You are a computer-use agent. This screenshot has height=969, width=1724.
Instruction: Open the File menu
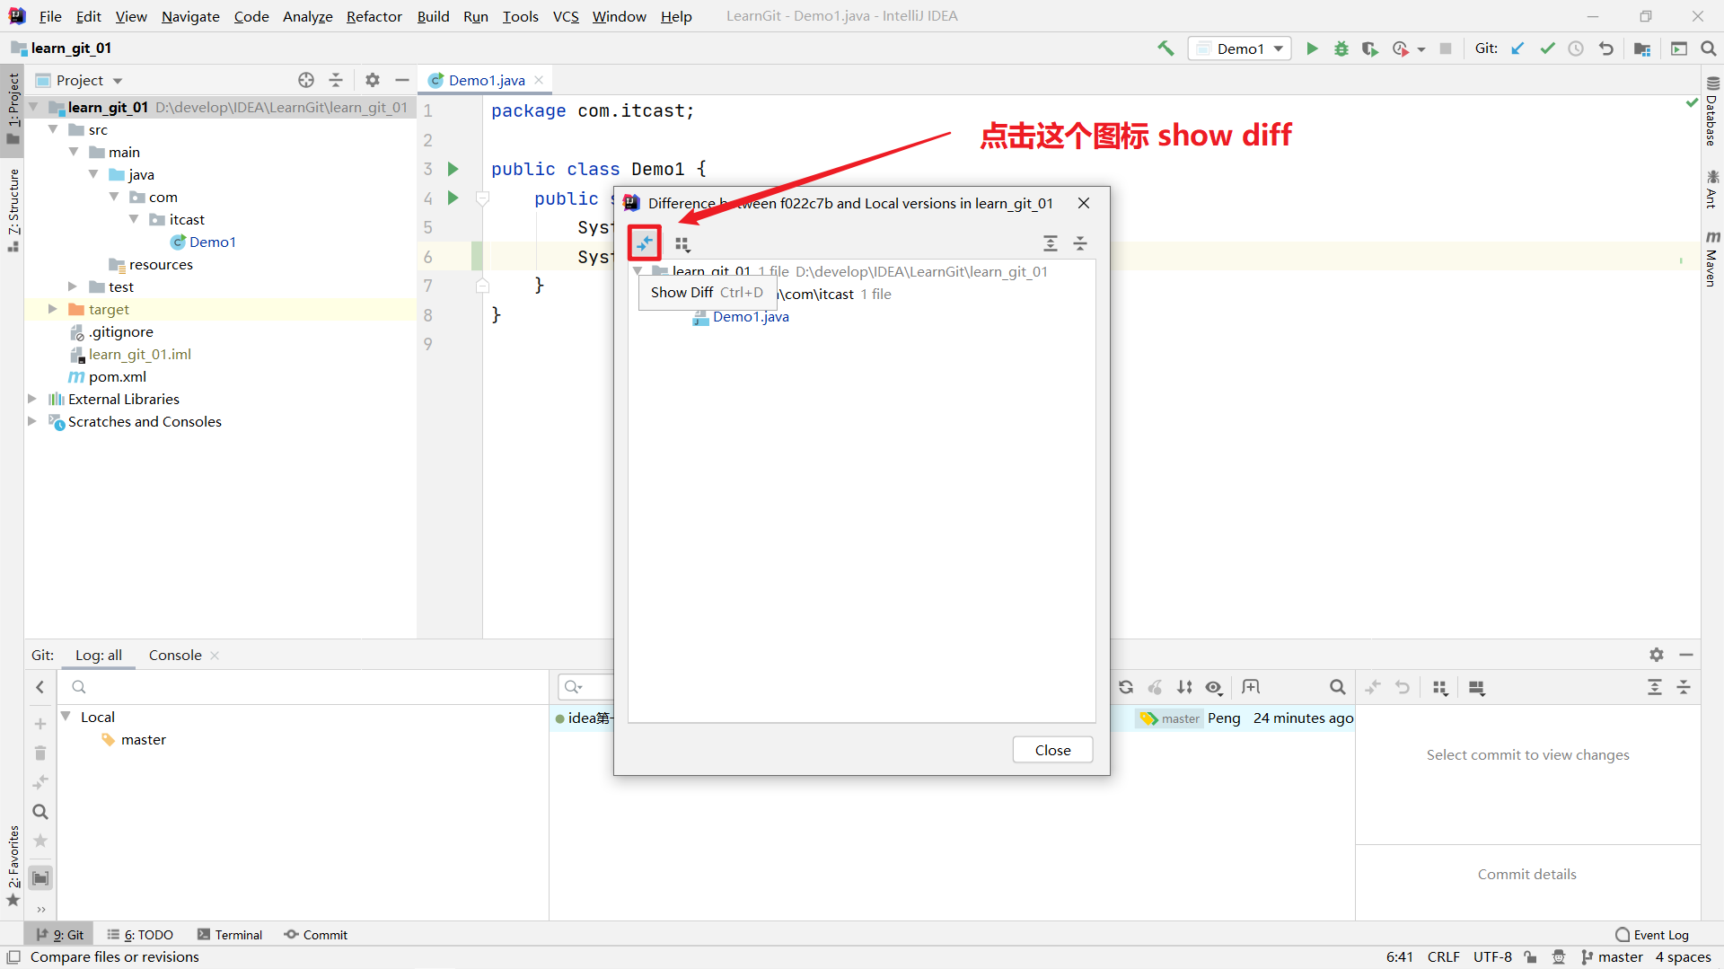coord(50,16)
